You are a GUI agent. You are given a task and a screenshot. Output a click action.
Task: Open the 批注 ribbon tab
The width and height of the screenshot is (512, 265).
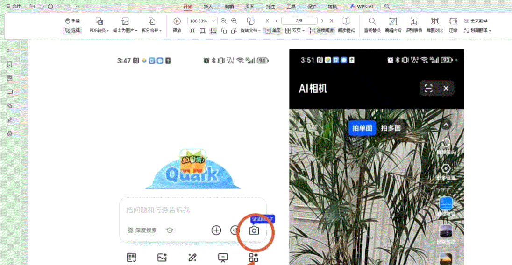click(x=270, y=7)
